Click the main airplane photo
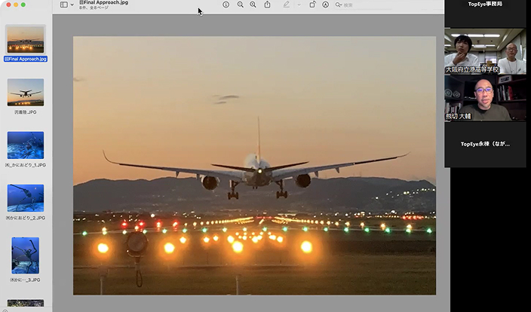 point(254,166)
